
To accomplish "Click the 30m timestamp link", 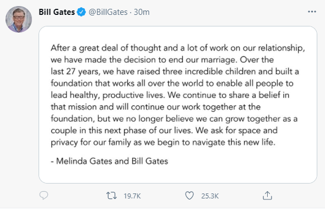I will point(142,12).
